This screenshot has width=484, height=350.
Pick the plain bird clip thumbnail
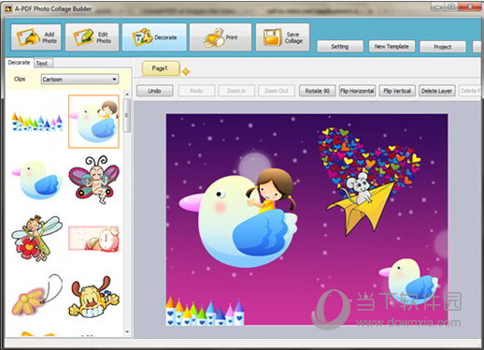37,180
